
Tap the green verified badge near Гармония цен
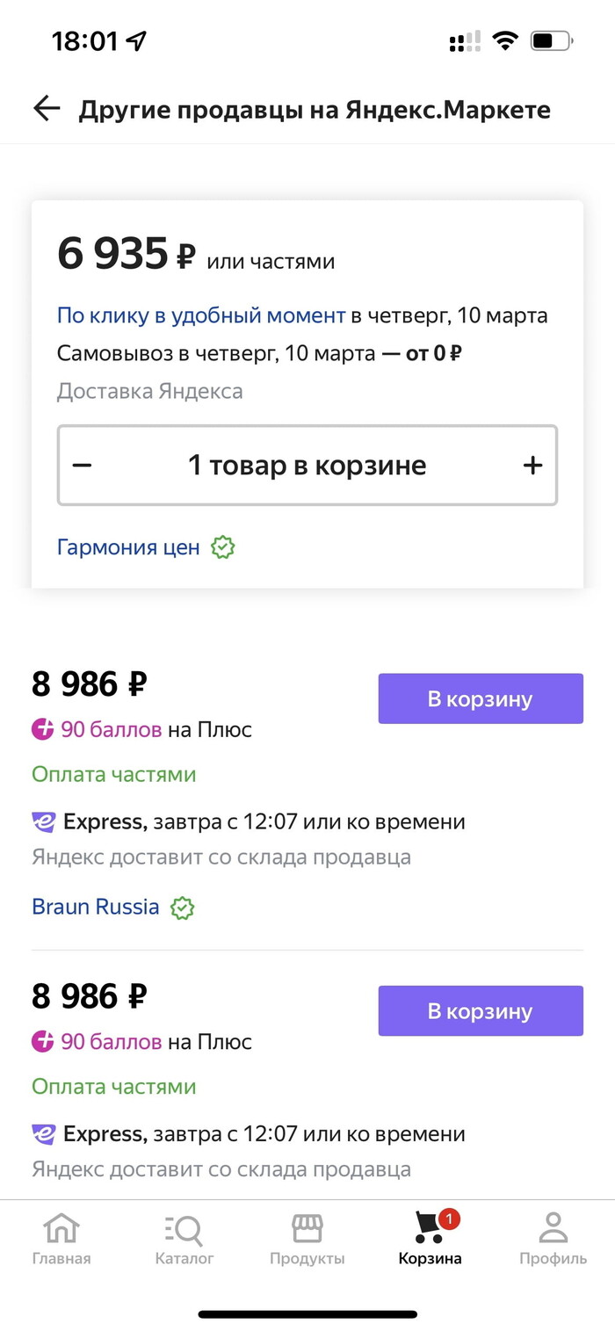click(x=223, y=548)
